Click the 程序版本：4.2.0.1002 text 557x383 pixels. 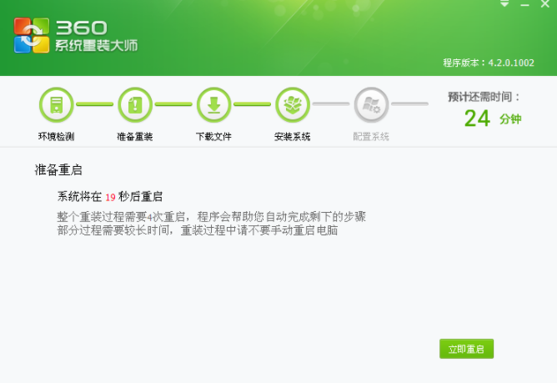(x=489, y=63)
